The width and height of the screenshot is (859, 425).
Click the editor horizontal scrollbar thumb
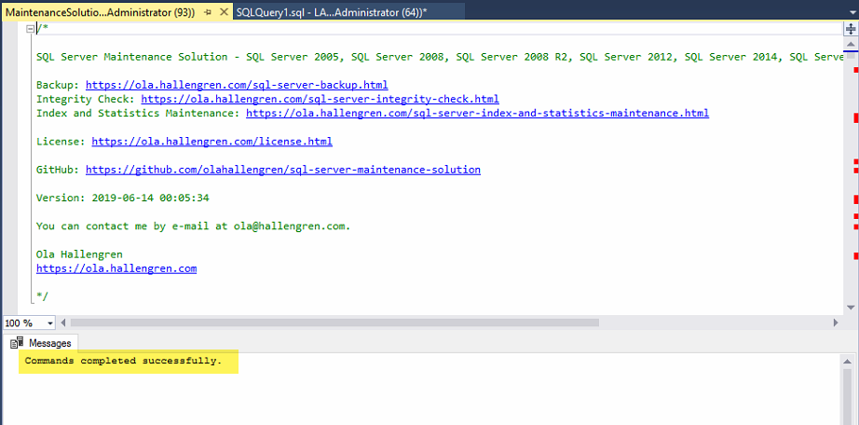pos(334,323)
